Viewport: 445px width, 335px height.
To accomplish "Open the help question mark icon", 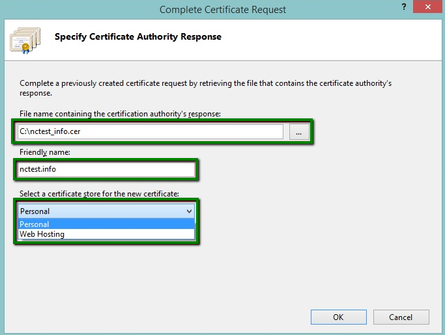I will tap(404, 7).
